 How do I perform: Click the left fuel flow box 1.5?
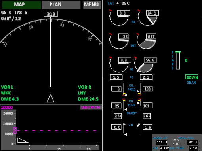pyautogui.click(x=116, y=77)
